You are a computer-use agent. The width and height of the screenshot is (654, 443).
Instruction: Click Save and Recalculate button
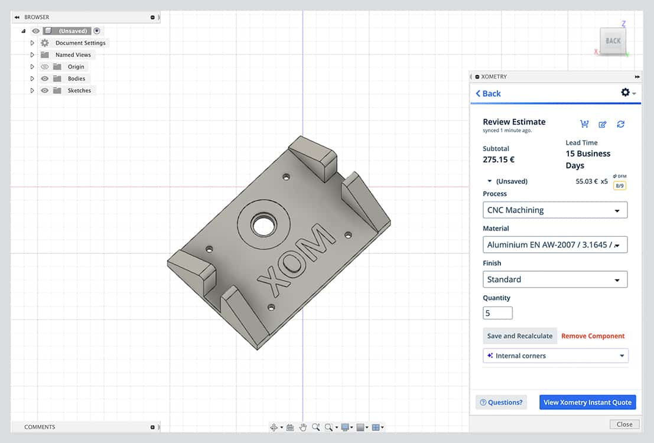[x=520, y=336]
